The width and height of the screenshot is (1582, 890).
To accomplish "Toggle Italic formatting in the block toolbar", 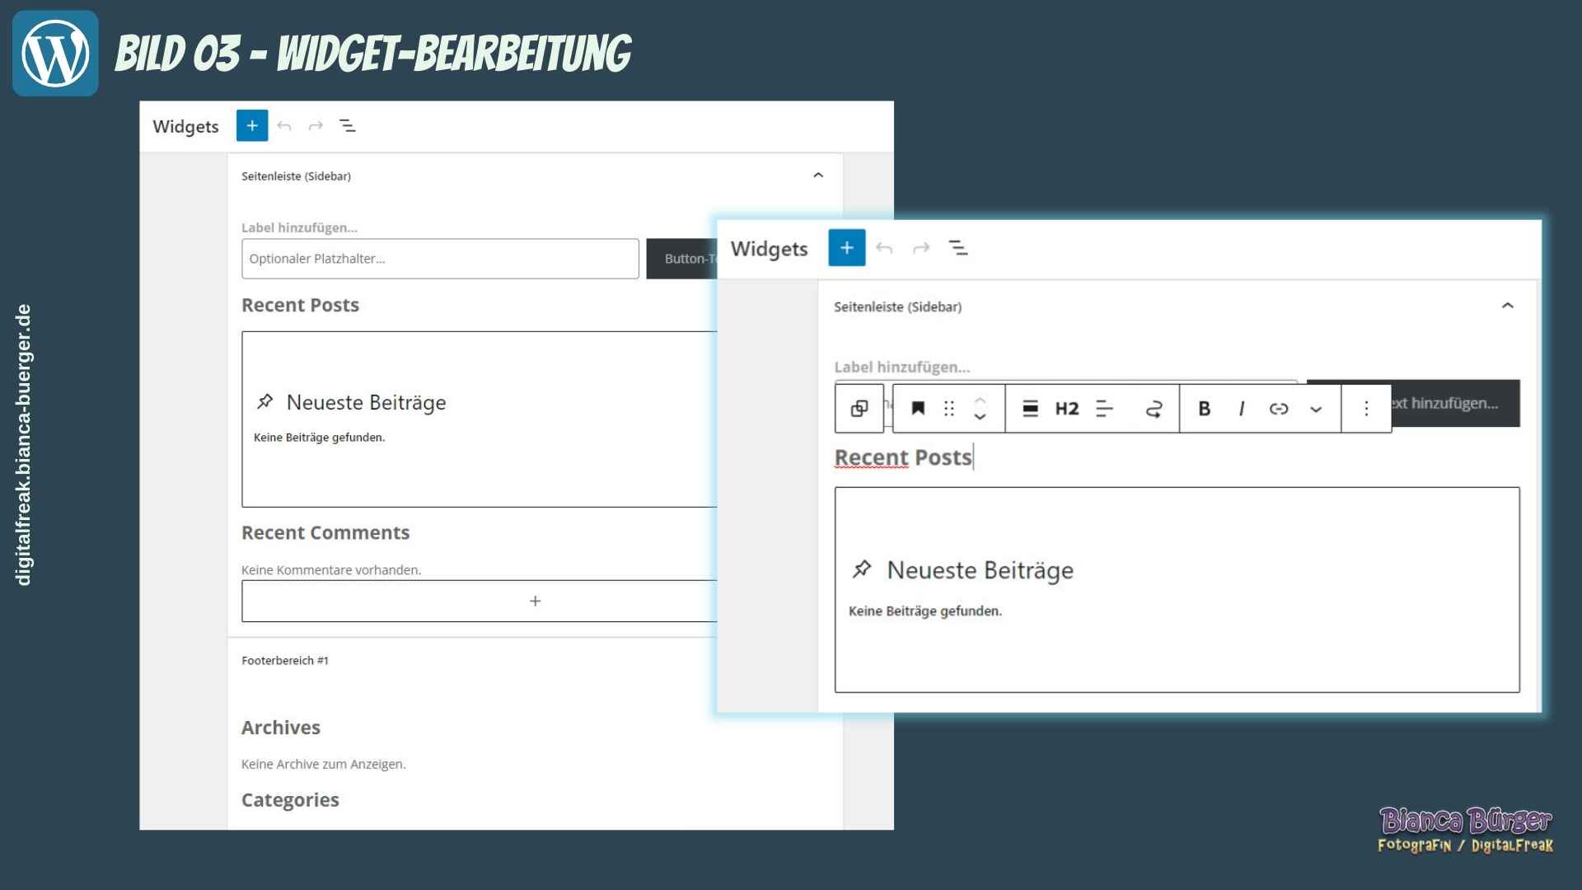I will (x=1242, y=409).
